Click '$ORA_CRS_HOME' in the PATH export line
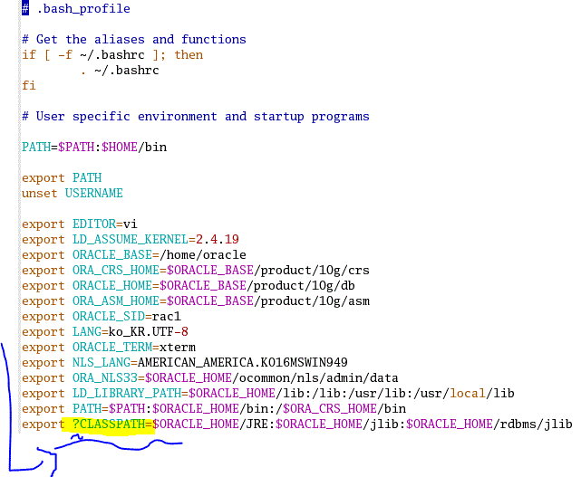Screen dimensions: 581x477 [330, 409]
